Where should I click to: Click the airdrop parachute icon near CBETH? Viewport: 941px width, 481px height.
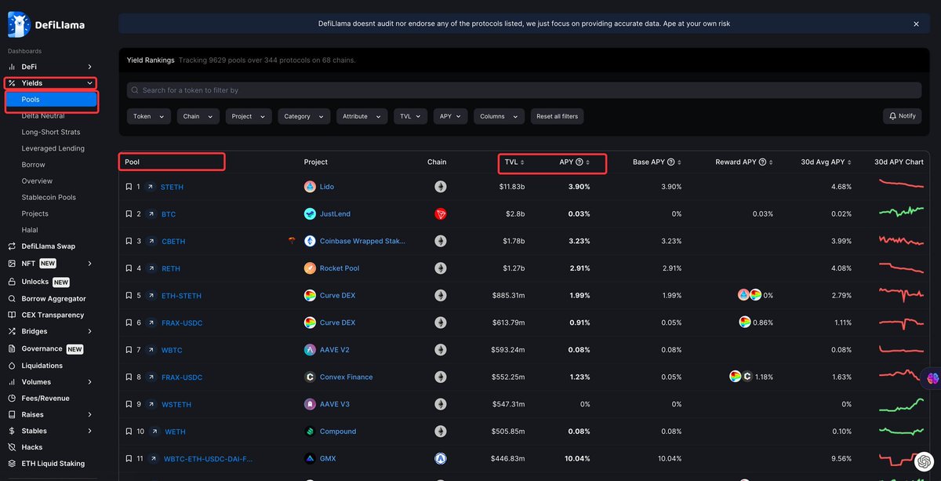coord(292,240)
